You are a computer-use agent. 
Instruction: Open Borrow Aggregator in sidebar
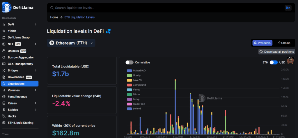click(x=20, y=57)
